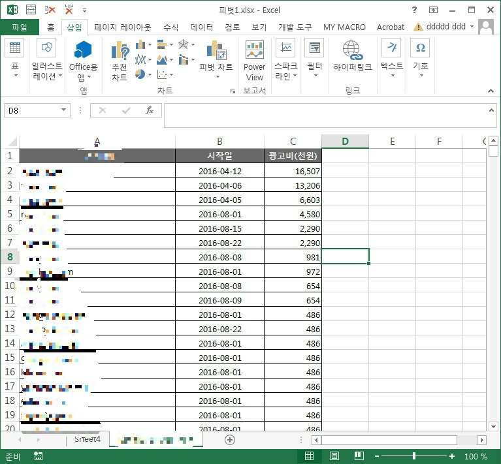Switch to the Formulas (수식) tab
Viewport: 501px width, 464px height.
[x=170, y=27]
